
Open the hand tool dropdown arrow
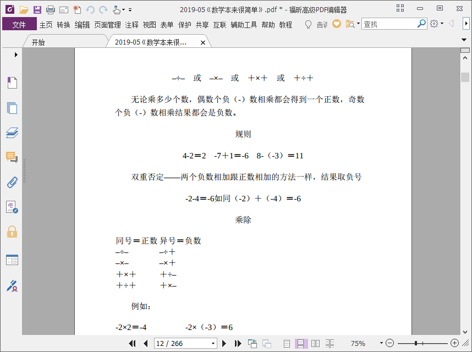pyautogui.click(x=123, y=10)
